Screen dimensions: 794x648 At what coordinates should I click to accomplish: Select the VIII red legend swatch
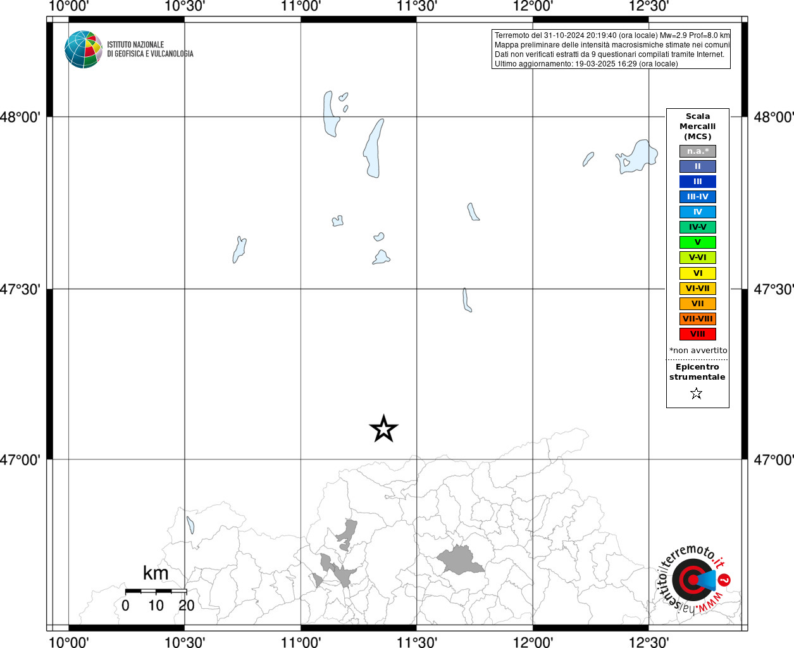click(x=698, y=334)
